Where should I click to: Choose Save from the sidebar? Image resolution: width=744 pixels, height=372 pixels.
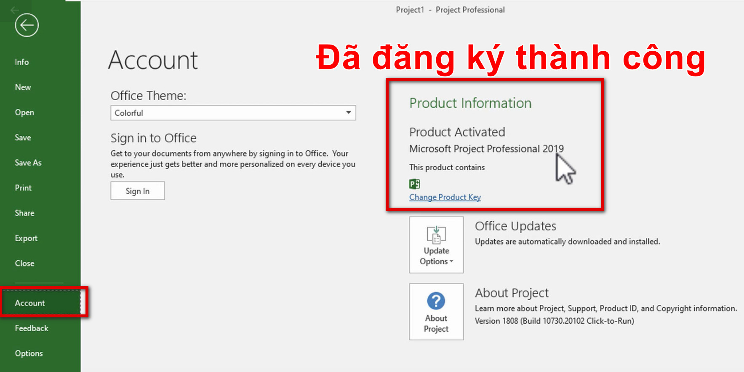[x=23, y=138]
